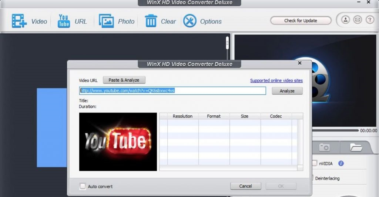The width and height of the screenshot is (379, 197).
Task: Click the snapshot camera icon
Action: pyautogui.click(x=324, y=147)
